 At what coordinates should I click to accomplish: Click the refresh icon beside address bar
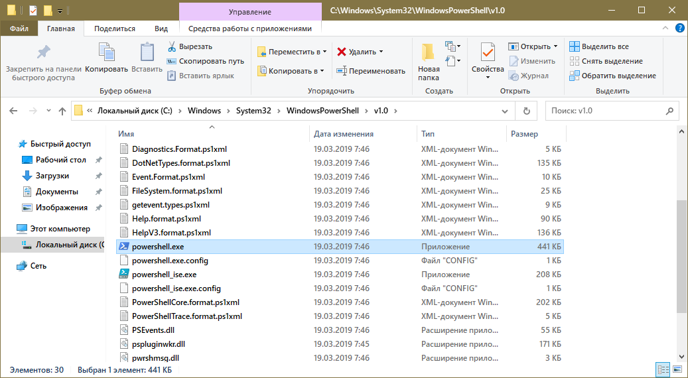pos(527,111)
